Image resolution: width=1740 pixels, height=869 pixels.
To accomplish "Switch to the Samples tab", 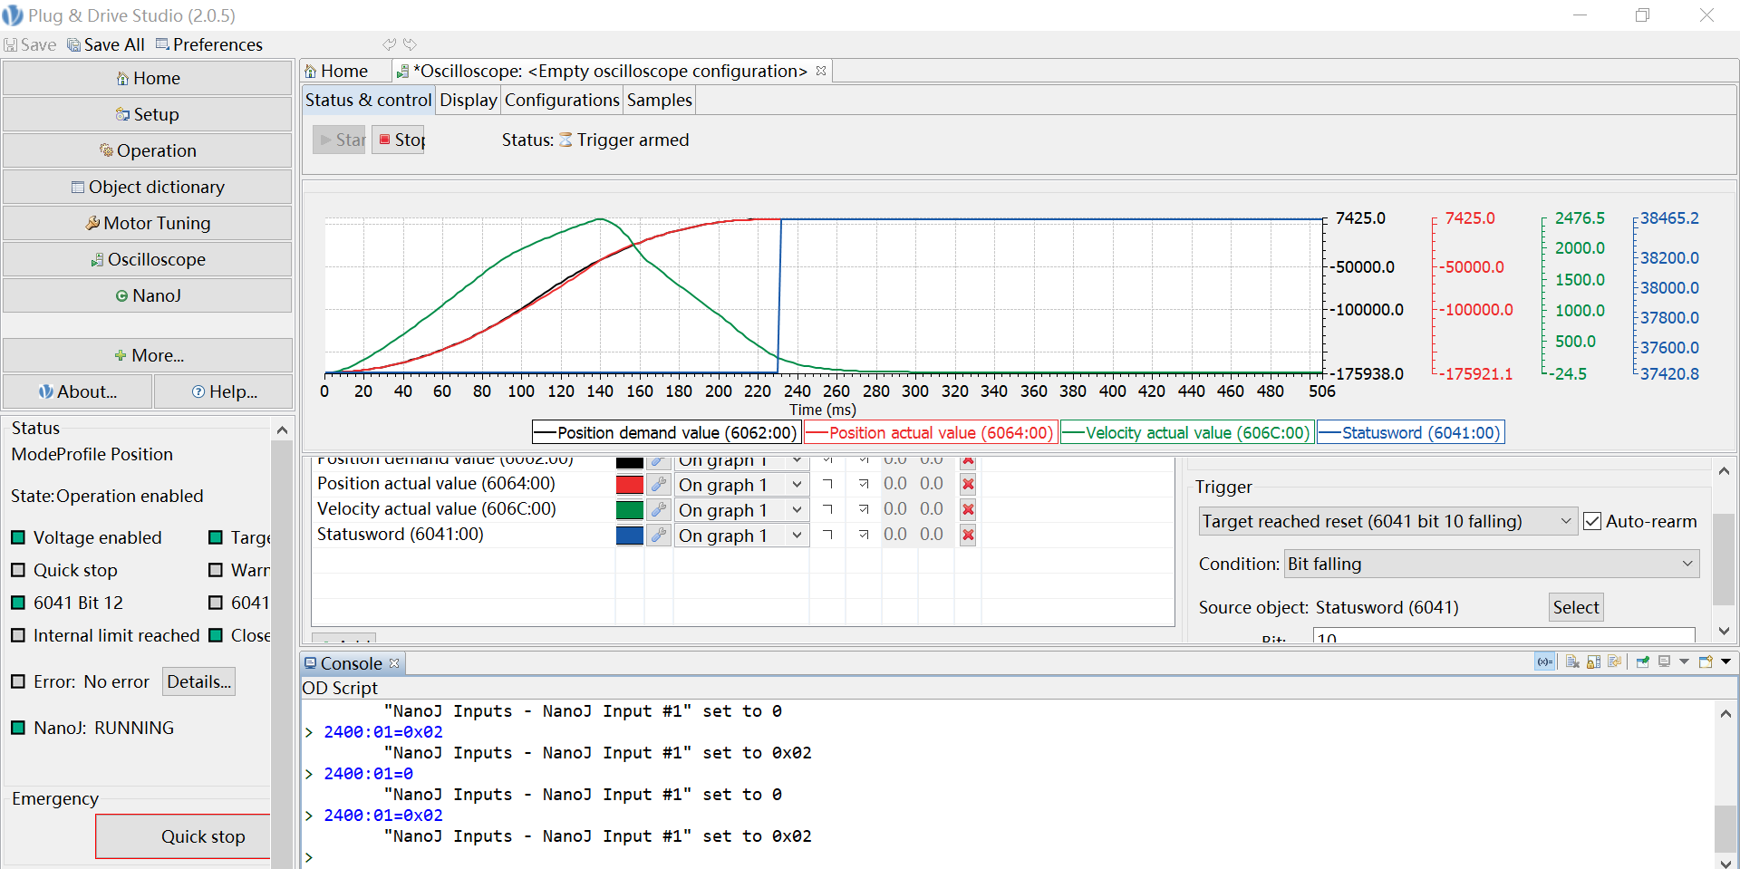I will click(659, 101).
